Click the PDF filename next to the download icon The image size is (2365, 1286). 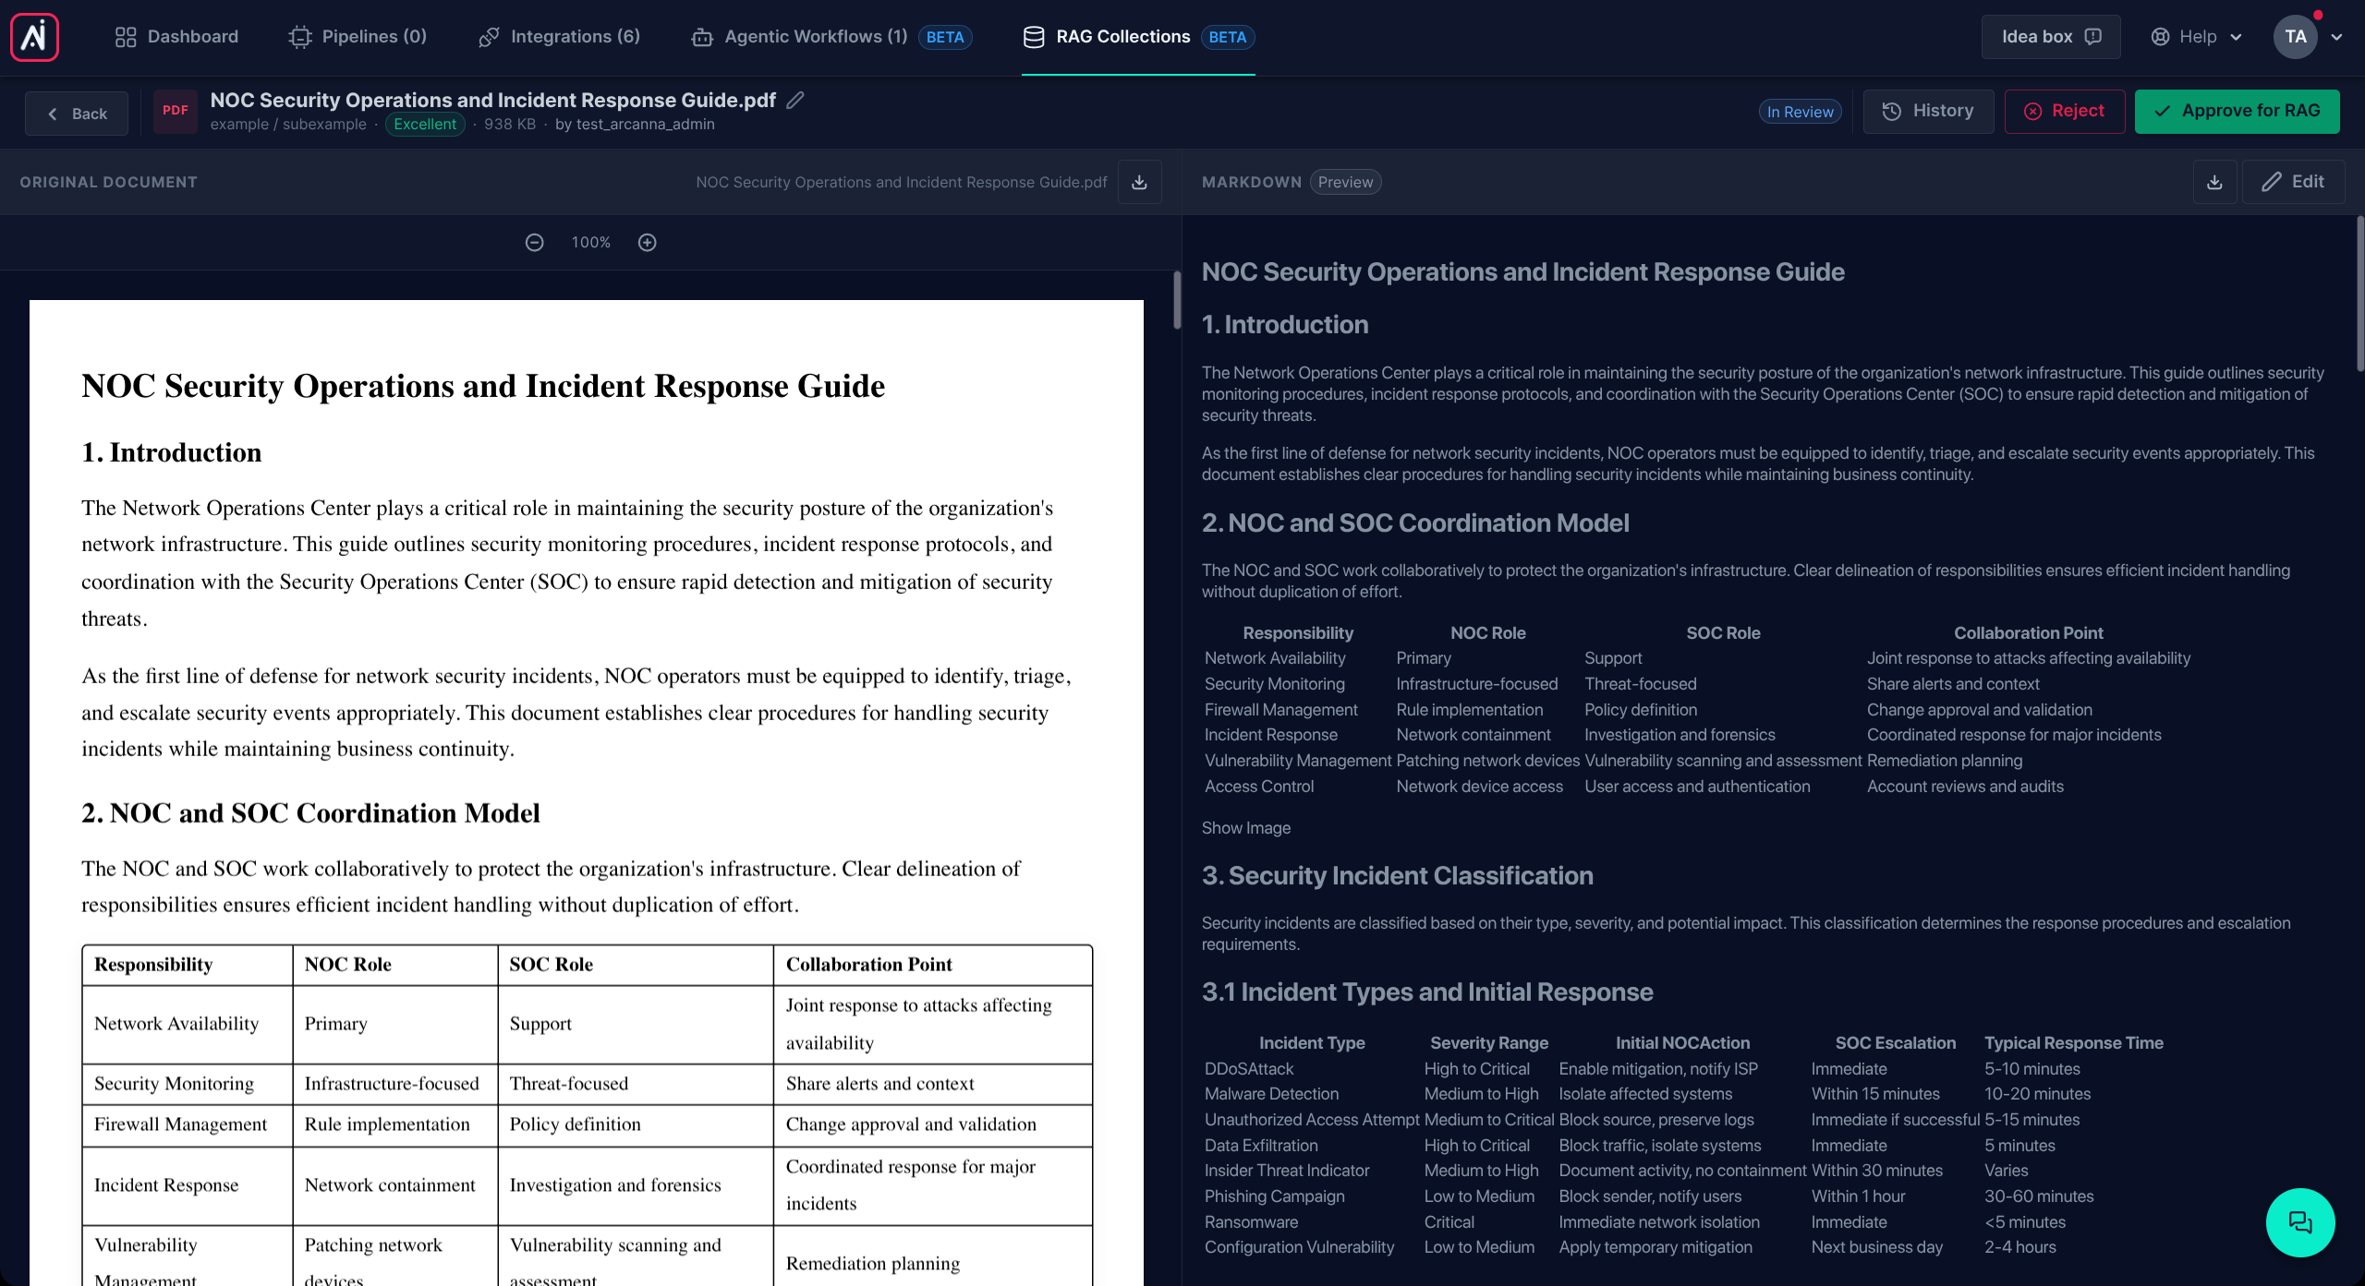[902, 182]
